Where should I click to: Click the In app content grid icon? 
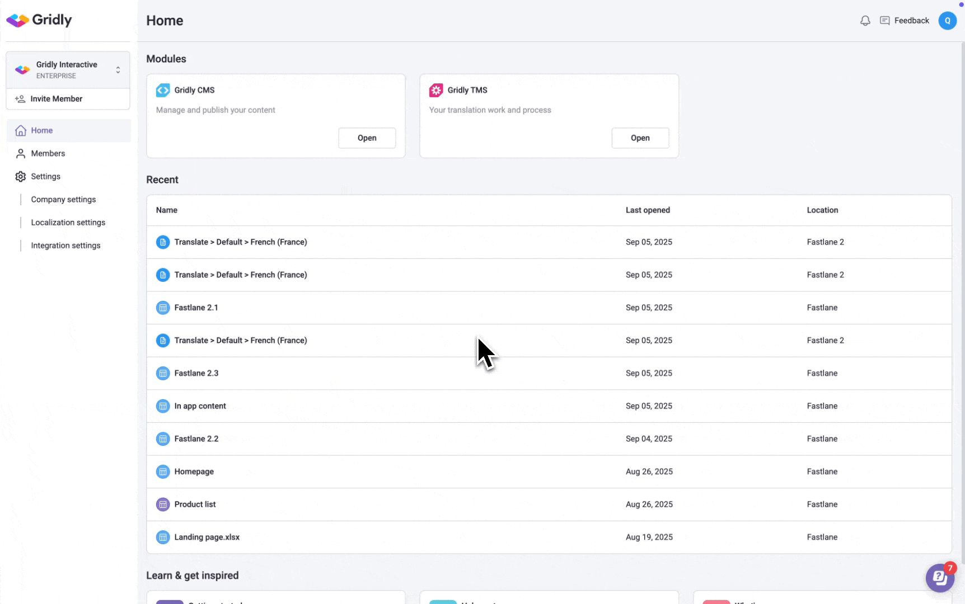click(163, 406)
